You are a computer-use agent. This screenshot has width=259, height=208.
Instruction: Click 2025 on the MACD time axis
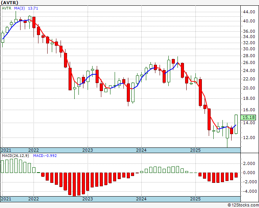(195, 199)
